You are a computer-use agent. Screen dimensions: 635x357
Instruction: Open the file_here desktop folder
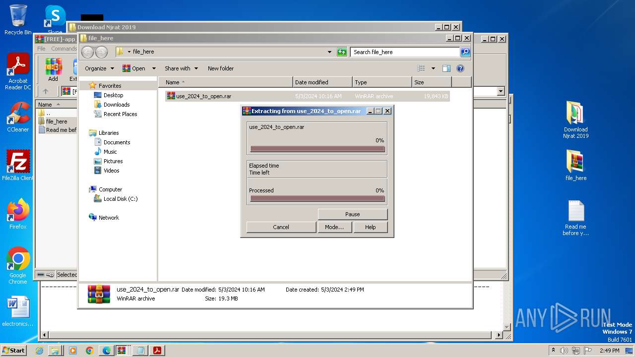(576, 166)
